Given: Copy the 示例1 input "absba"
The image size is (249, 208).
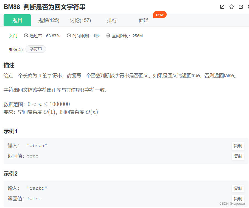Looking at the screenshot, I should (238, 146).
